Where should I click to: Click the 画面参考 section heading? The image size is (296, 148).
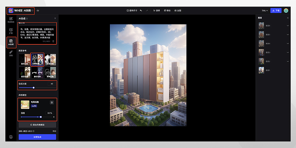point(22,51)
